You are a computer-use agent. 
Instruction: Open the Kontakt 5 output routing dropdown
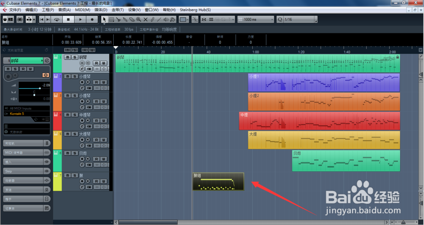[27, 114]
